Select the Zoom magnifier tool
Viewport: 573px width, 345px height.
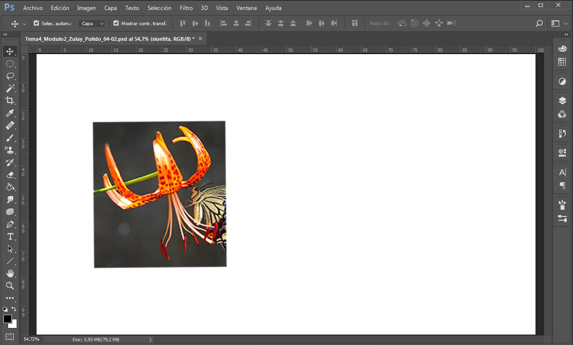click(x=9, y=286)
